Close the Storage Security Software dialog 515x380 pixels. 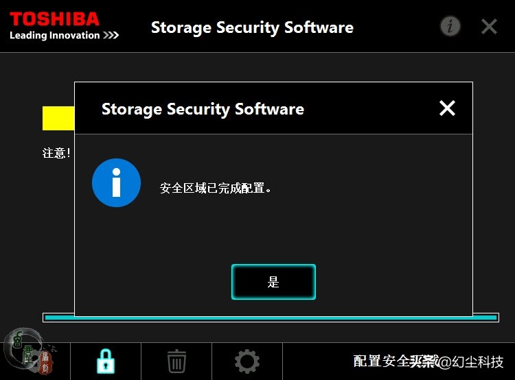(447, 108)
